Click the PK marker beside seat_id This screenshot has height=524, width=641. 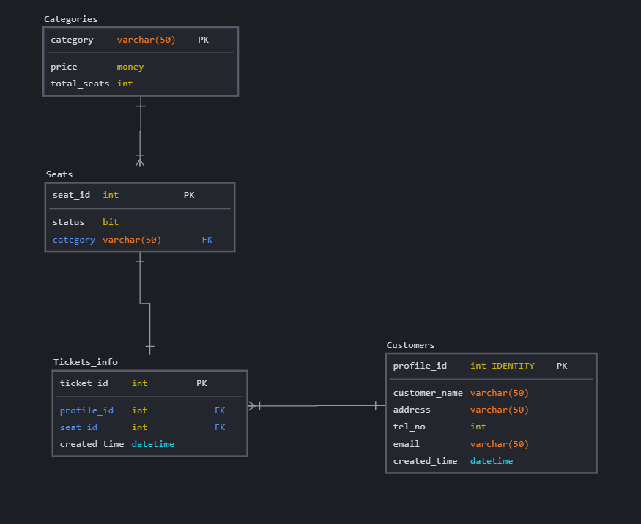pos(189,195)
